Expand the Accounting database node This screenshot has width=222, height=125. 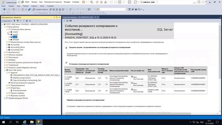pos(7,45)
